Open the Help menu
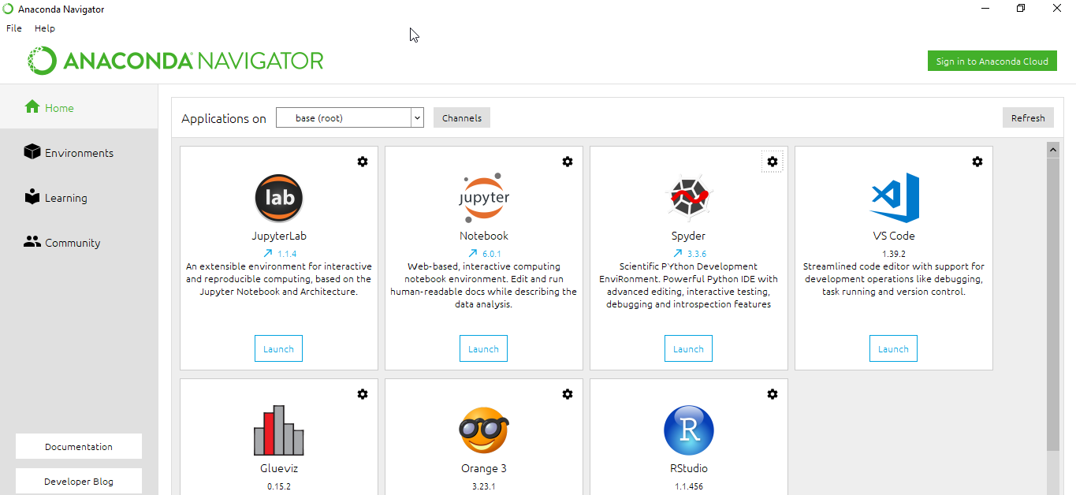 [x=45, y=28]
